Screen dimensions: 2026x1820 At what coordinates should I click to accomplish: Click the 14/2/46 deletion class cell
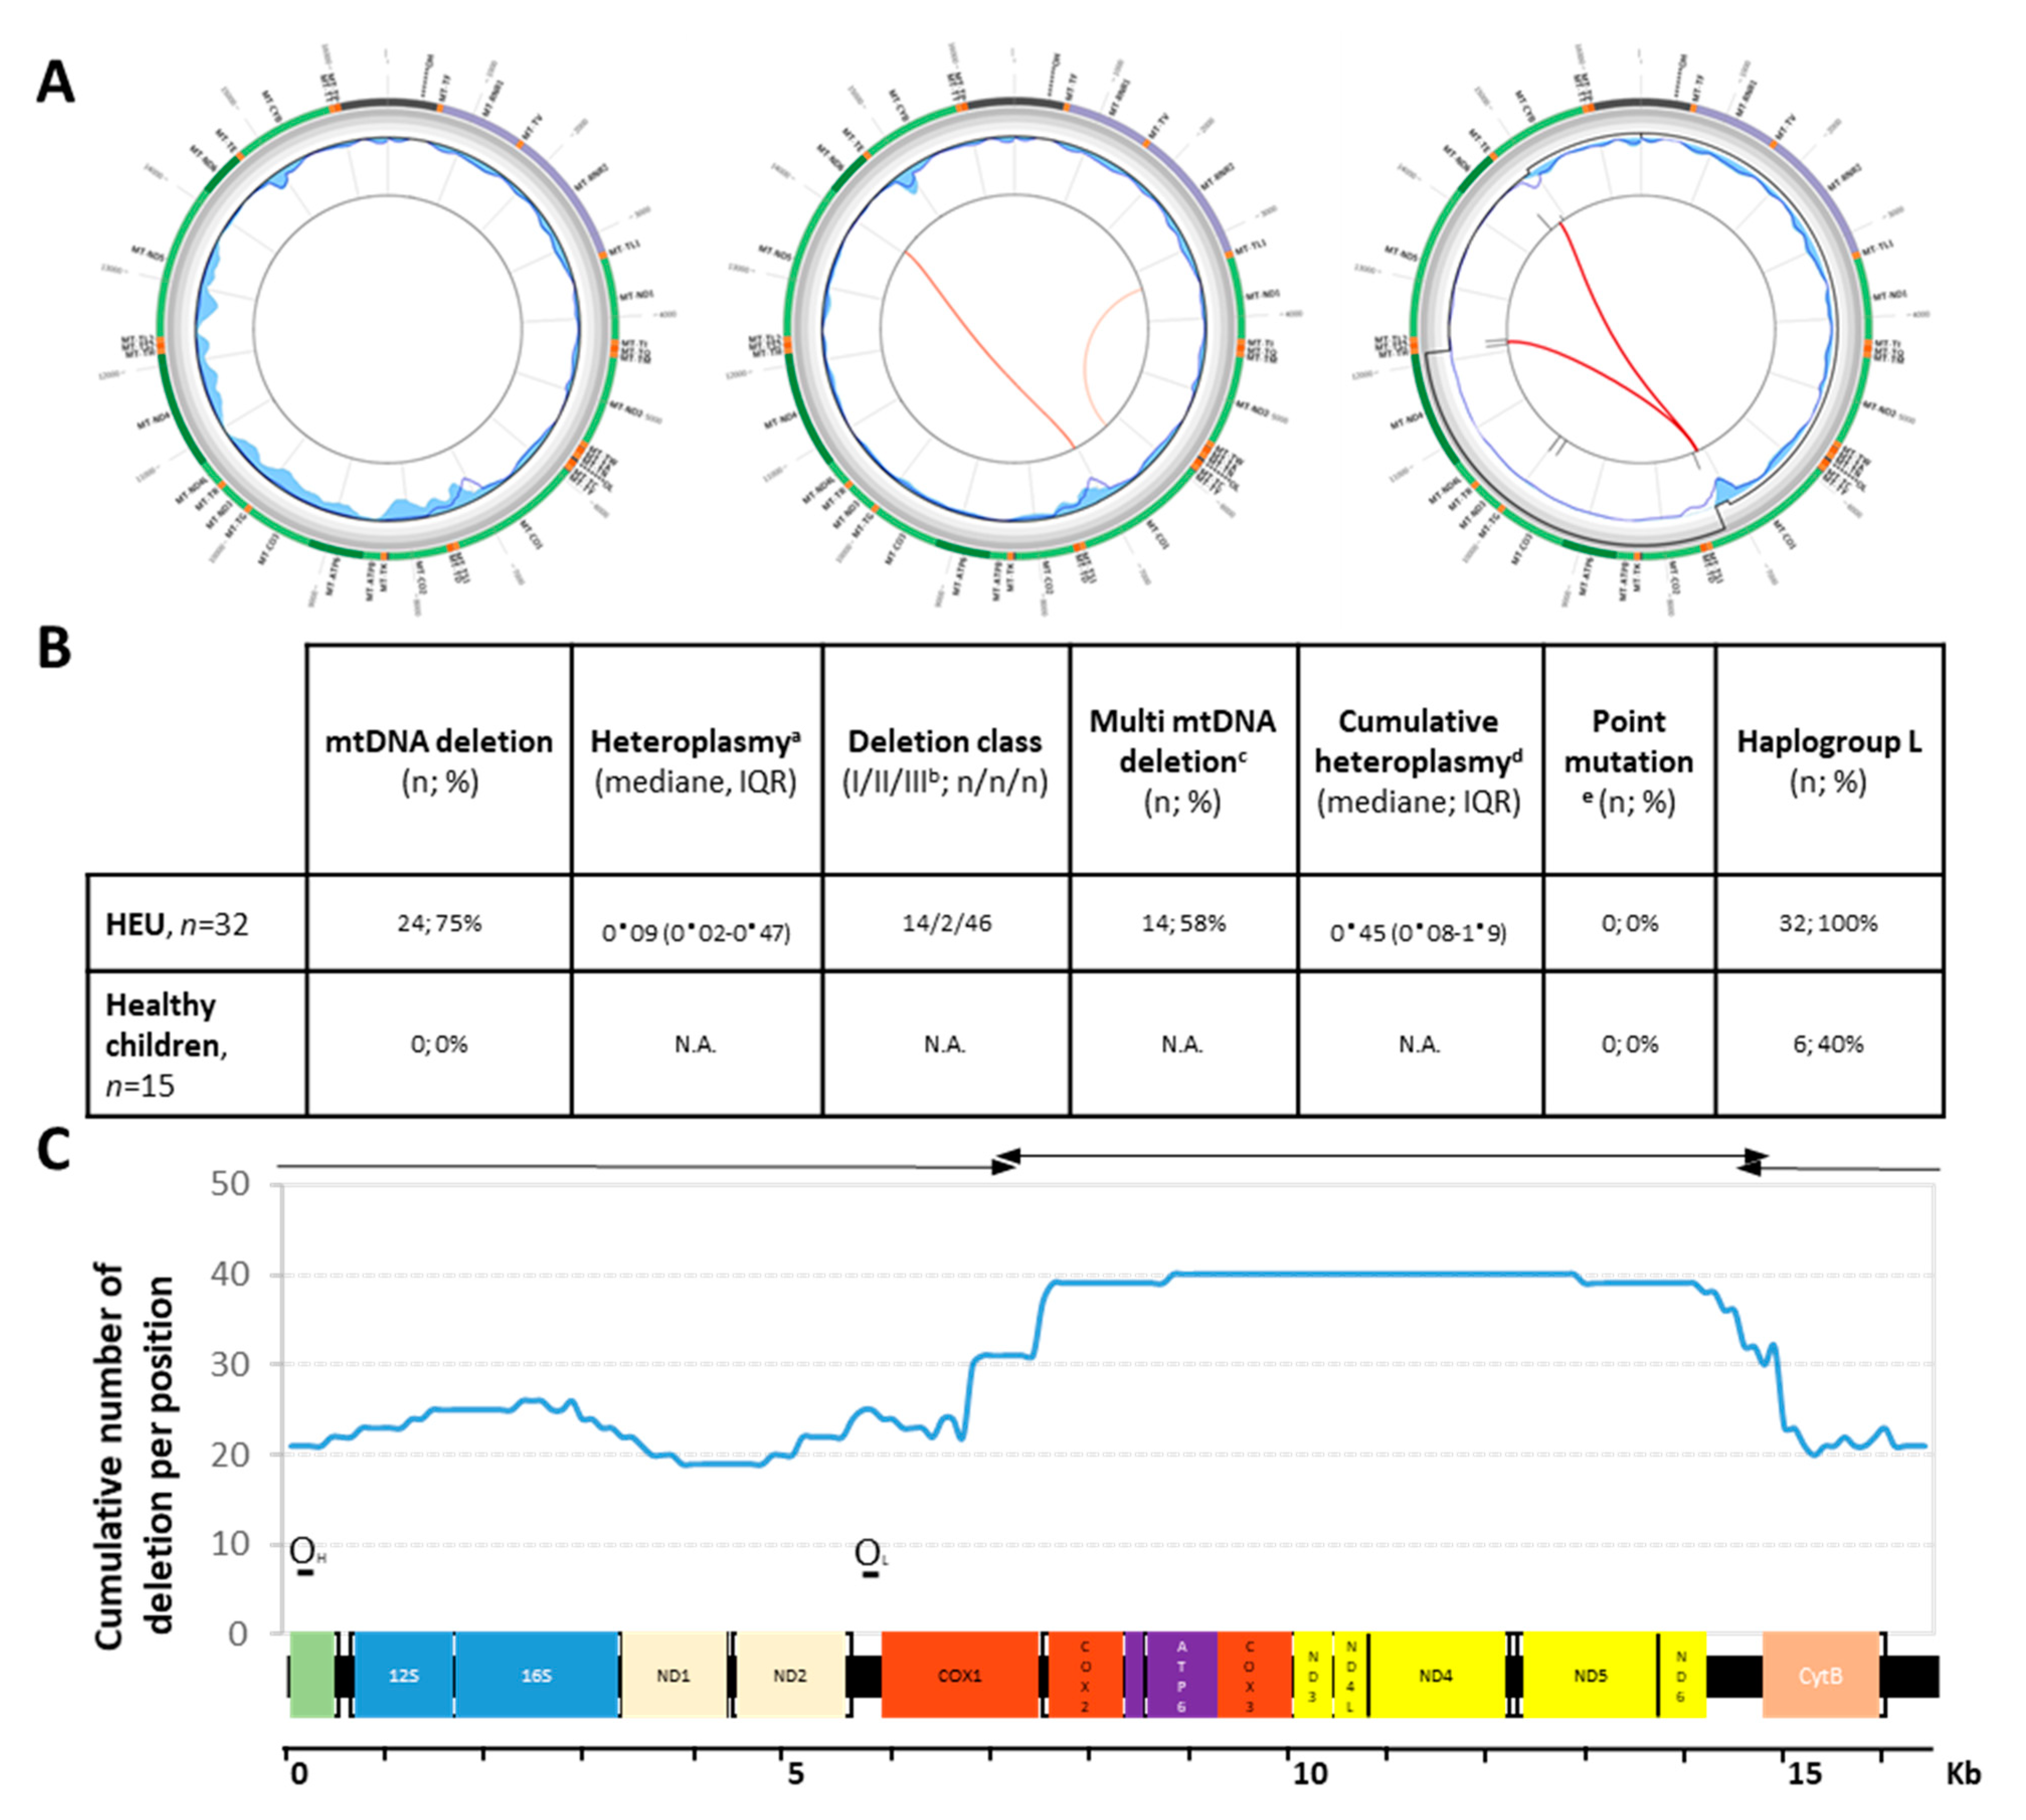point(946,923)
